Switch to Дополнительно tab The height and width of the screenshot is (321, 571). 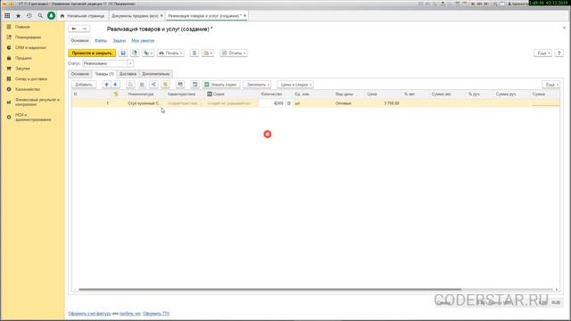(155, 74)
